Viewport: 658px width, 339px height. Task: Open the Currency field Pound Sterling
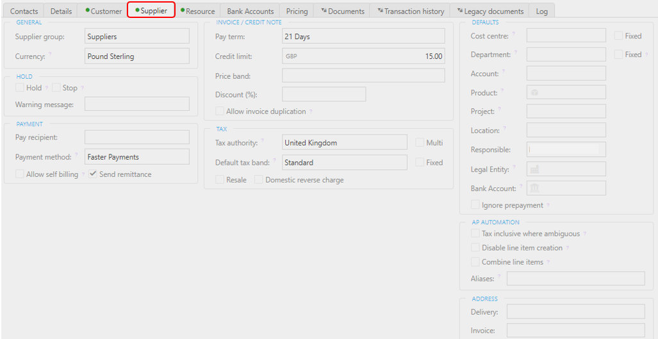[137, 56]
